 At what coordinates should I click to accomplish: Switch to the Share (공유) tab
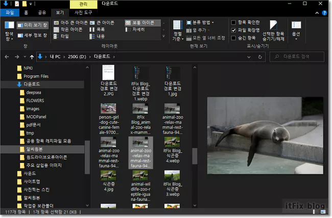tap(42, 13)
